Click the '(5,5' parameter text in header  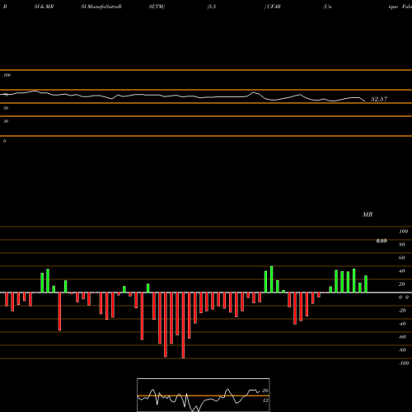[212, 7]
